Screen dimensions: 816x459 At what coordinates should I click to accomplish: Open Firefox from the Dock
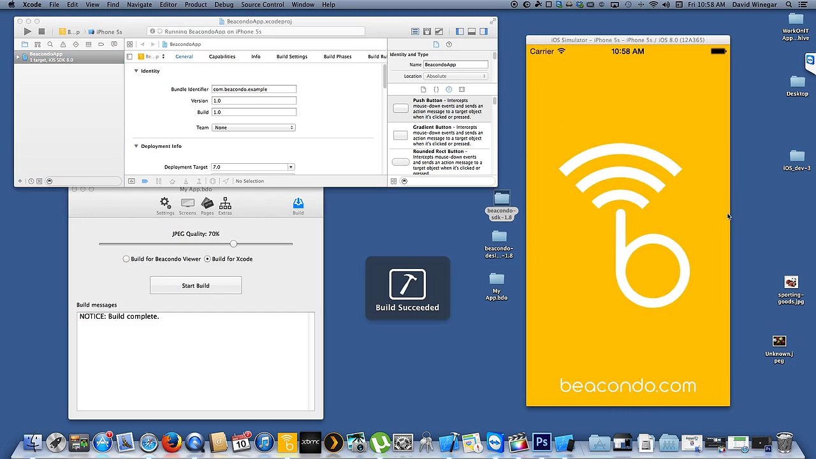point(171,442)
